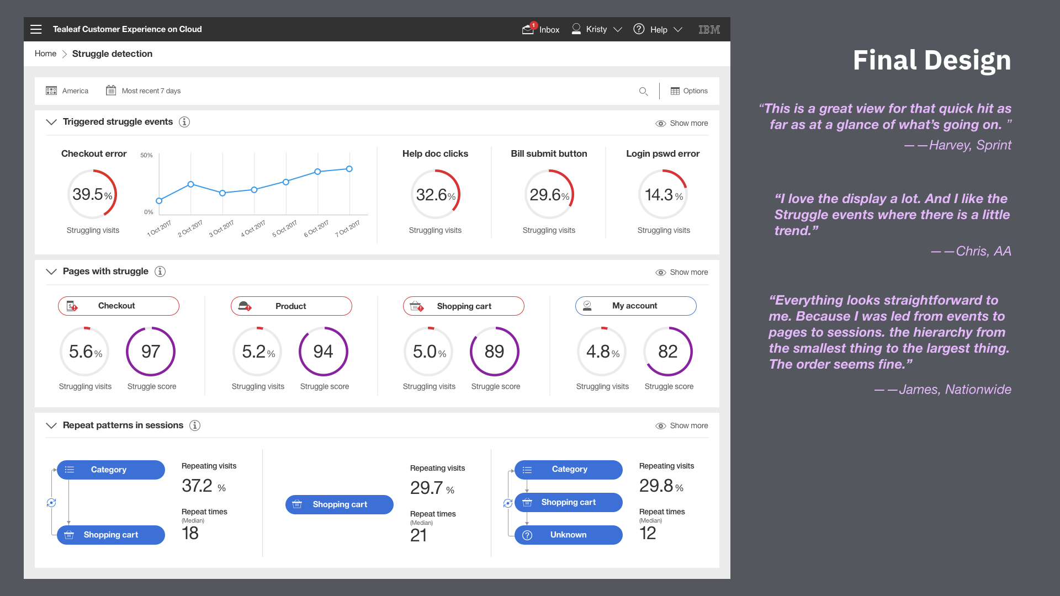
Task: Click the Bill submit button 29.6% gauge
Action: click(549, 194)
